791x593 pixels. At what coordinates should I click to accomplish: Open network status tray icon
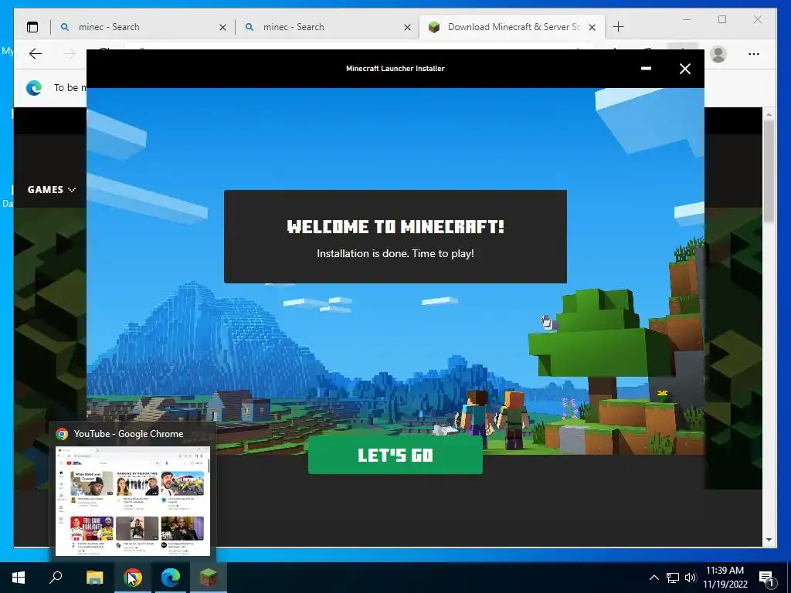(673, 578)
